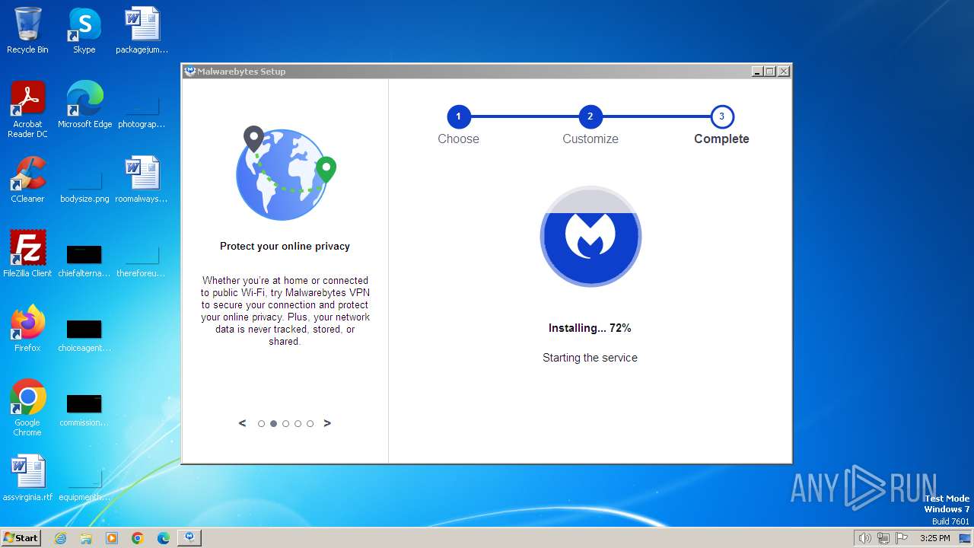Launch Google Chrome desktop shortcut
Viewport: 974px width, 548px height.
(x=27, y=408)
